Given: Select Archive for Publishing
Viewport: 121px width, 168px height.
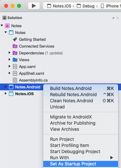Looking at the screenshot, I should coord(81,123).
